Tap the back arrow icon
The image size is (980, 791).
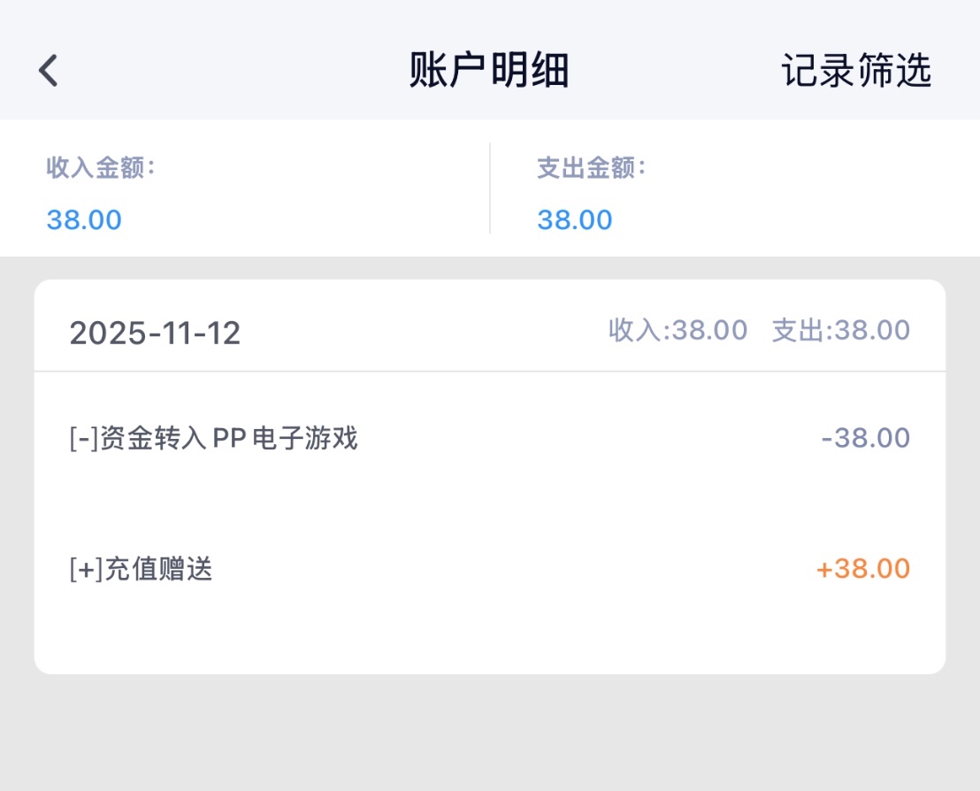[49, 70]
